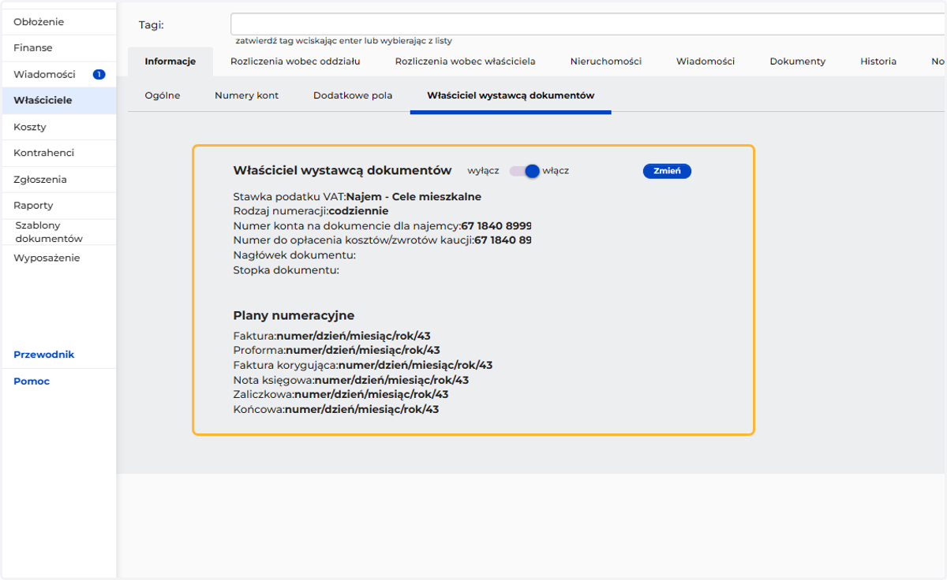
Task: Click the 'codziennie' numbering type value
Action: tap(358, 211)
